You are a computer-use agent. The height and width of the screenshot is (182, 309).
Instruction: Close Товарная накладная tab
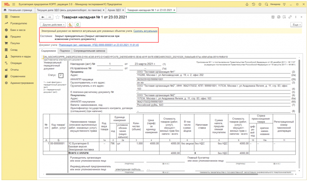[174, 10]
